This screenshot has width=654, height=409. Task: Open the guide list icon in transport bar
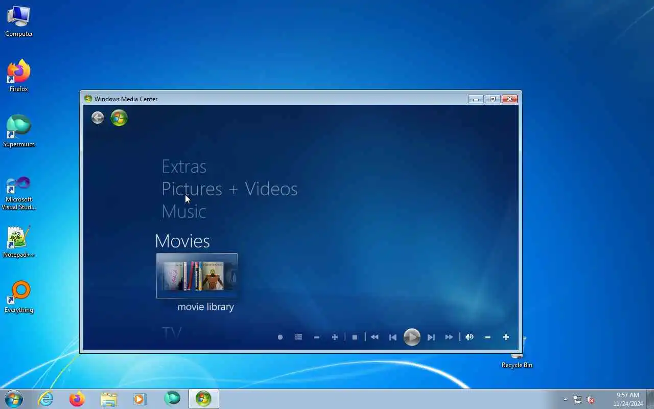click(x=298, y=337)
